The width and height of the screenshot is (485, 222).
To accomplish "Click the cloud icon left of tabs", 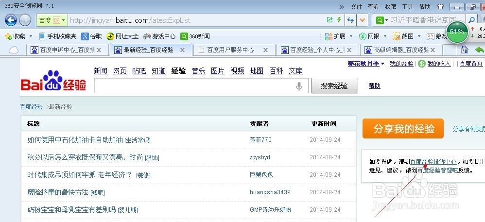I will (13, 50).
